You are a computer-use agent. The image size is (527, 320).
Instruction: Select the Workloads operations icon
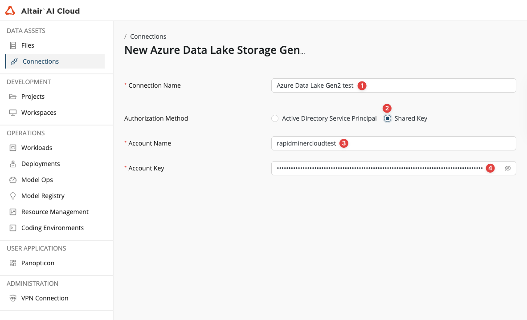[x=13, y=147]
